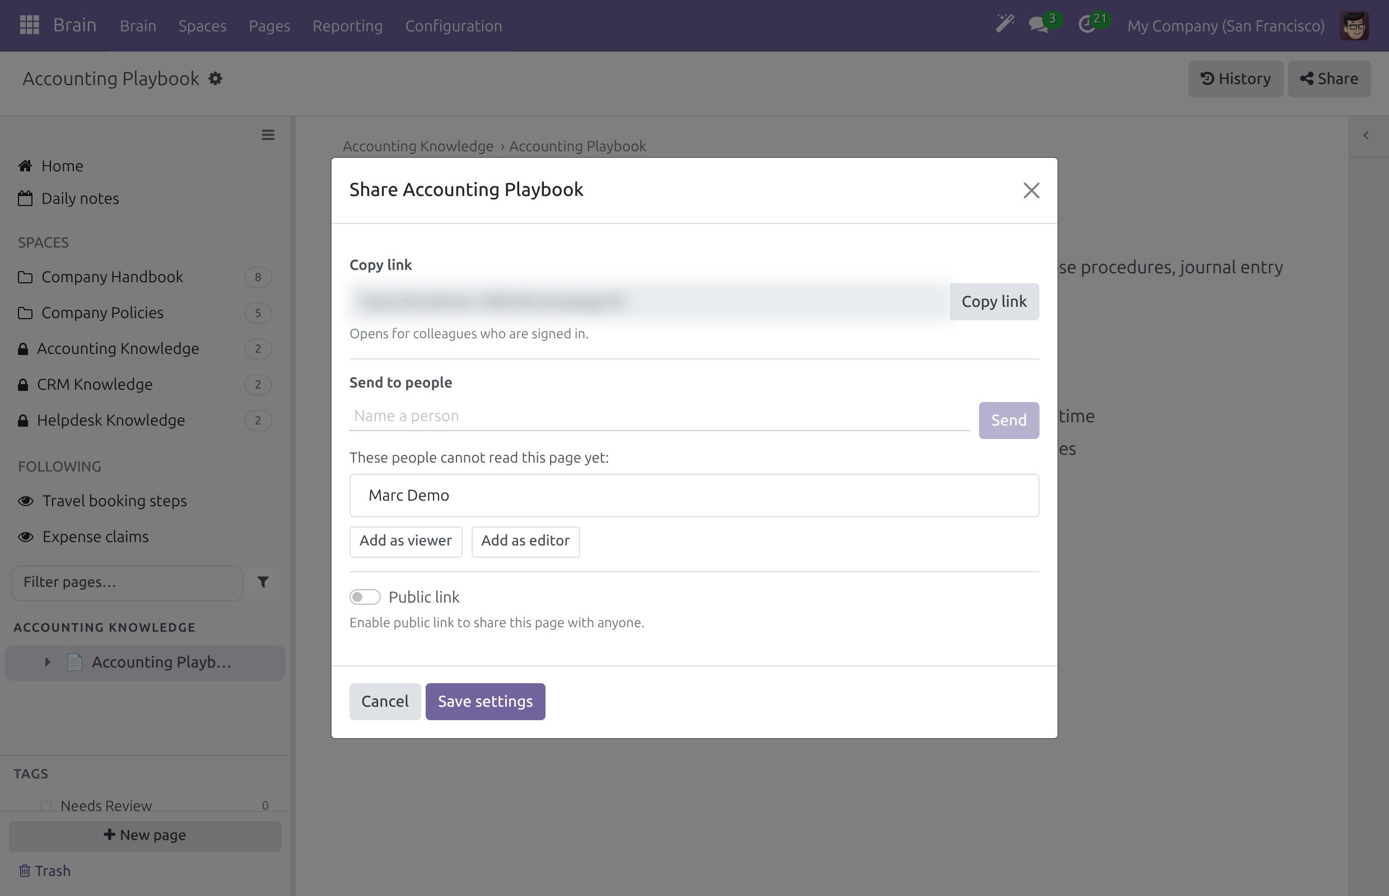The image size is (1389, 896).
Task: Click Add as editor
Action: (x=525, y=542)
